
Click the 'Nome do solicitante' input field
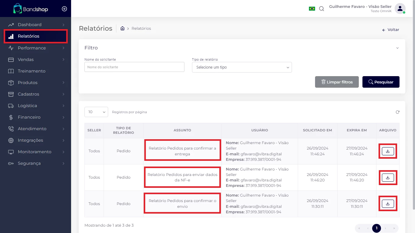click(134, 67)
